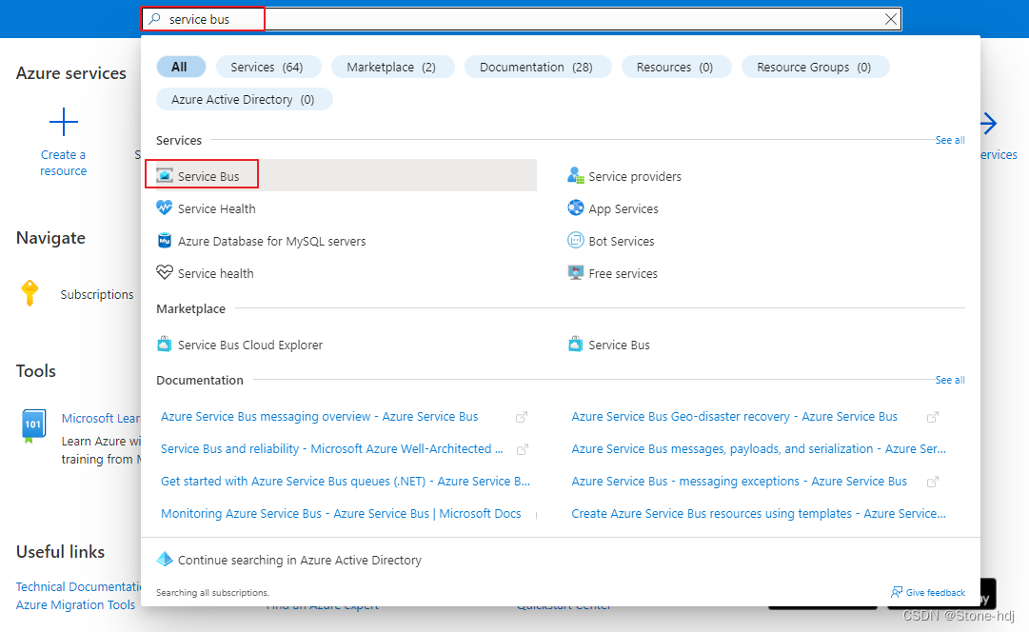Click the Give feedback link
Viewport: 1029px width, 632px height.
tap(935, 592)
